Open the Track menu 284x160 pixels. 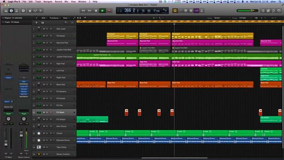pyautogui.click(x=38, y=1)
